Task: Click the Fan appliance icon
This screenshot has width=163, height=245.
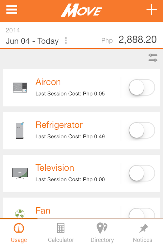Action: point(20,214)
